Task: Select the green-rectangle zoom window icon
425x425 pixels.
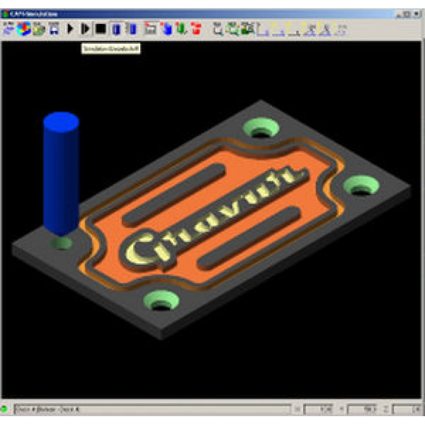Action: 233,29
